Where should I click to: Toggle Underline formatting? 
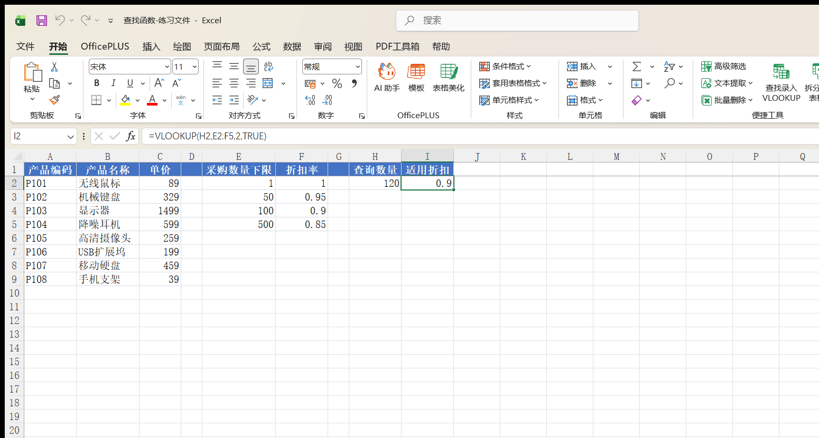130,83
